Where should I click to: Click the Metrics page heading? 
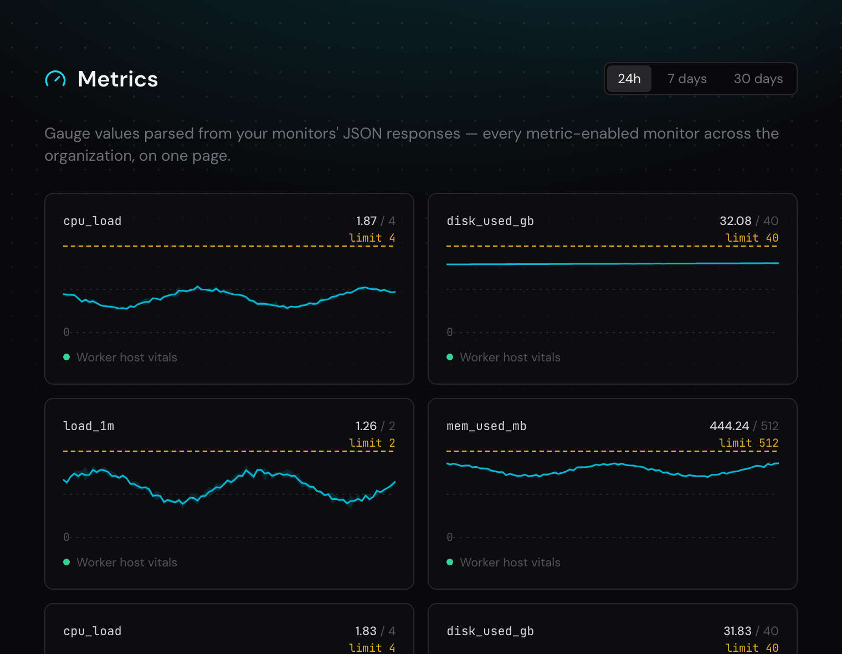pos(118,79)
